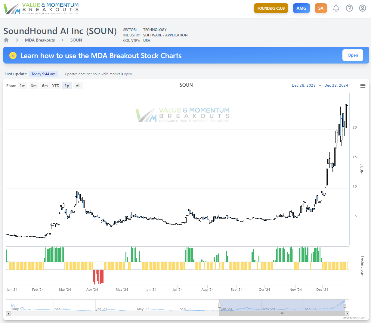Click the FOUNDERS CLUB button

271,8
